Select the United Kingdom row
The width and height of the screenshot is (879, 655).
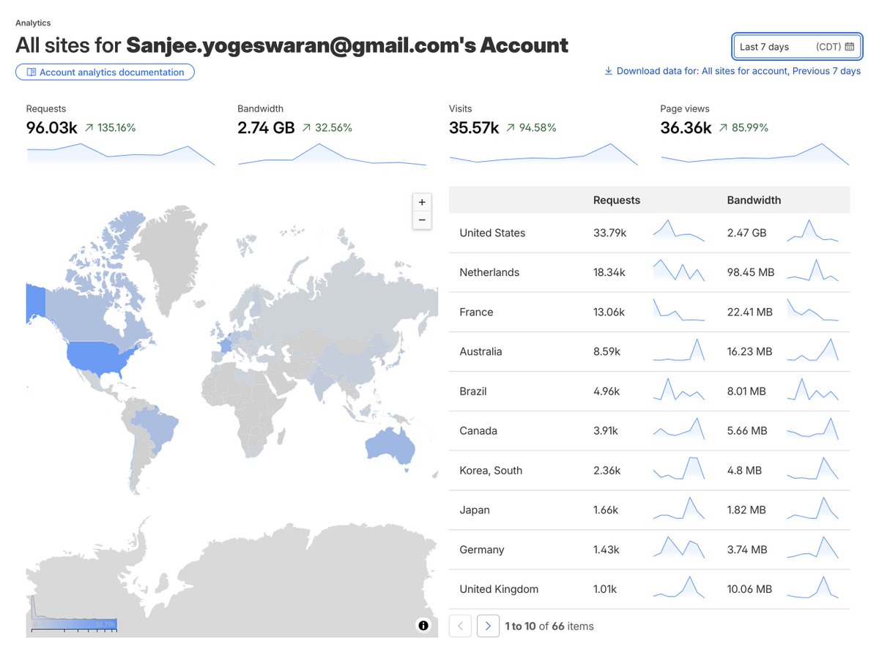point(650,589)
